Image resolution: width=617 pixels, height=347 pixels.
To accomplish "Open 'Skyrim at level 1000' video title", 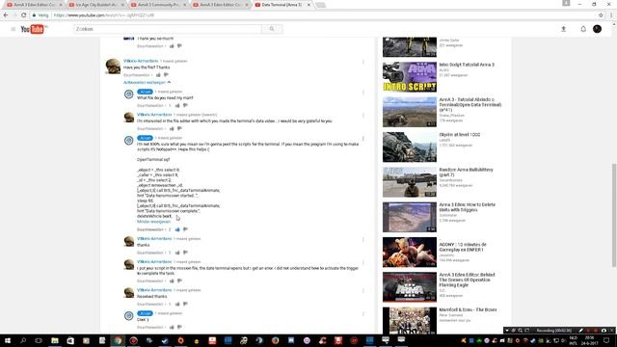I will 460,135.
